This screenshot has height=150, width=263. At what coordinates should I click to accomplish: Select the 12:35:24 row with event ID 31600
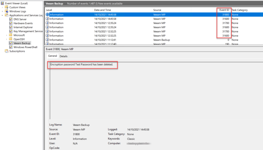(x=154, y=27)
